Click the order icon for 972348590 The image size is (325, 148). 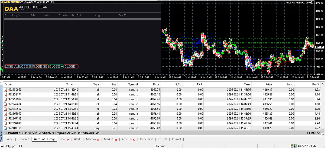coord(6,109)
